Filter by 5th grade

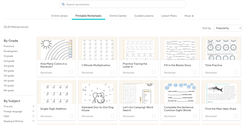(9, 76)
